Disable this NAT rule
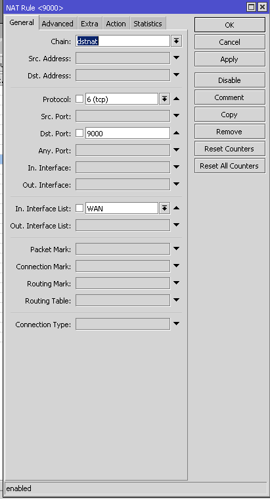Viewport: 270px width, 499px height. [230, 80]
